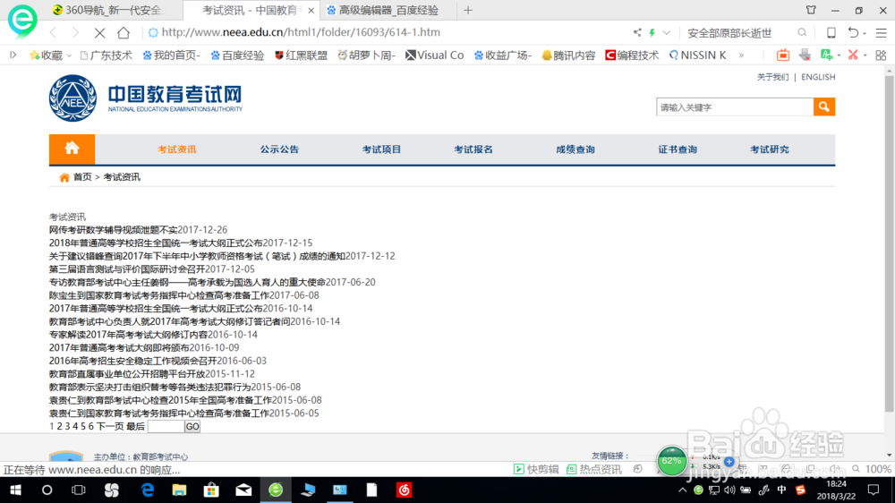Click the 100% zoom level control
This screenshot has width=895, height=503.
(x=878, y=469)
